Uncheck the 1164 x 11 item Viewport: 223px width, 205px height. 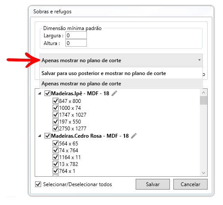(x=56, y=157)
